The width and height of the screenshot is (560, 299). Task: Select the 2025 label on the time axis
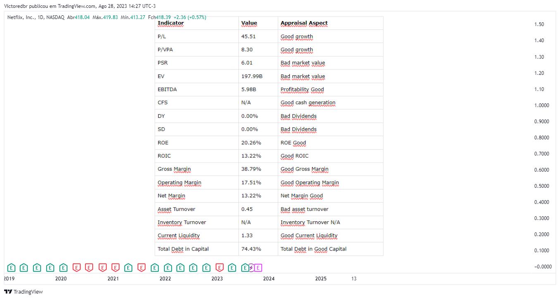point(321,279)
